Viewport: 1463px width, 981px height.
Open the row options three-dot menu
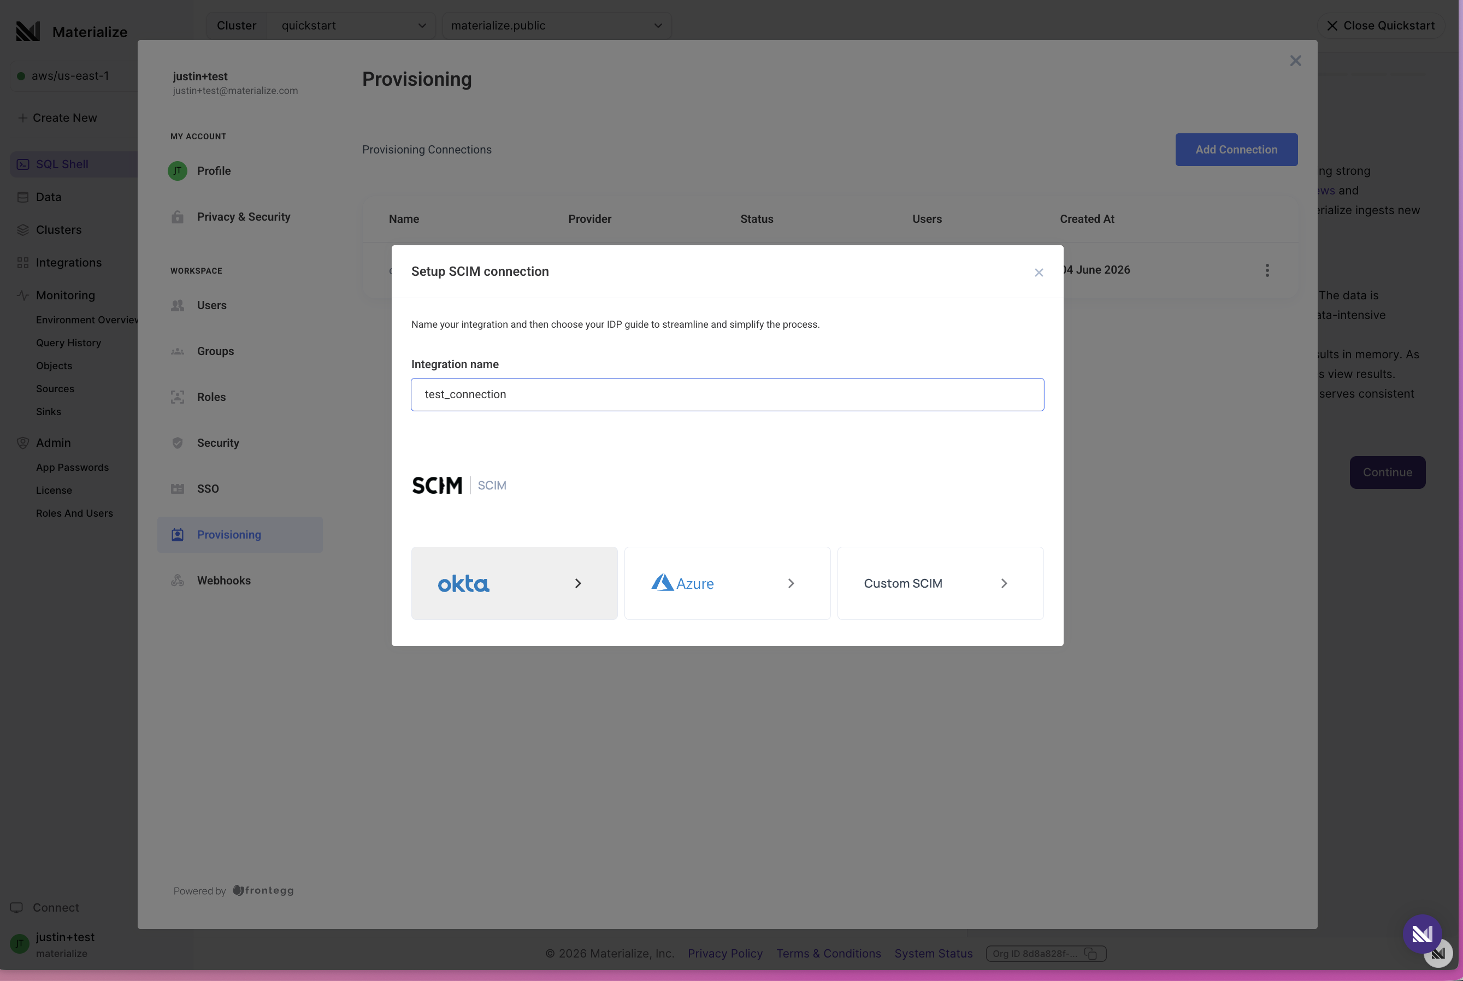click(x=1267, y=270)
